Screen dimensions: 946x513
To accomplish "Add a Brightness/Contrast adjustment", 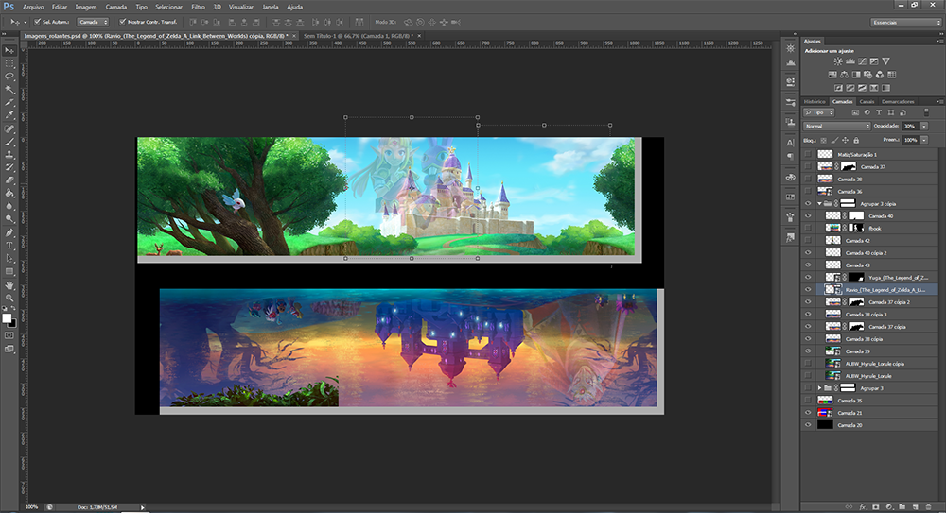I will (x=838, y=61).
